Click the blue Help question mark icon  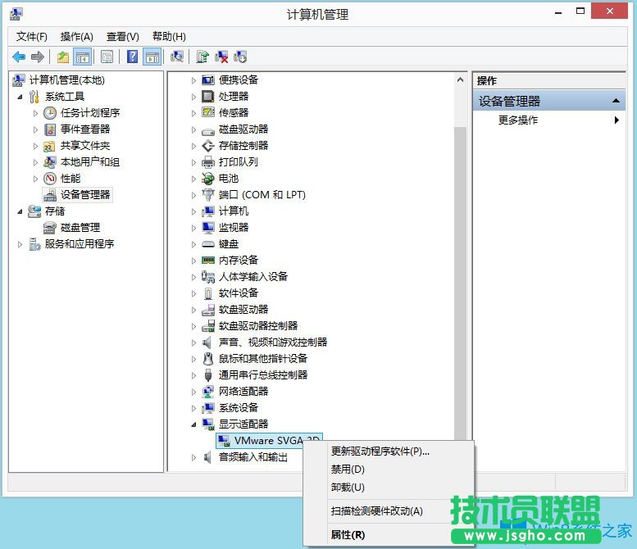pyautogui.click(x=133, y=57)
